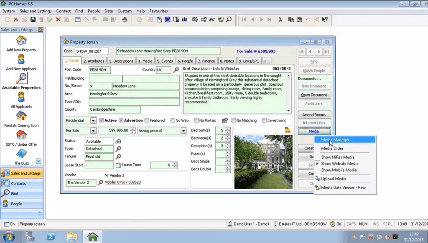Screen dimensions: 428x243
Task: Open The Buzz sidebar shortcut
Action: point(21,157)
